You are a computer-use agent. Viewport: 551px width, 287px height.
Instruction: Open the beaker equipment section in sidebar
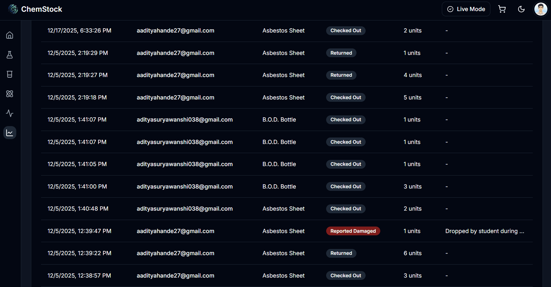[10, 74]
